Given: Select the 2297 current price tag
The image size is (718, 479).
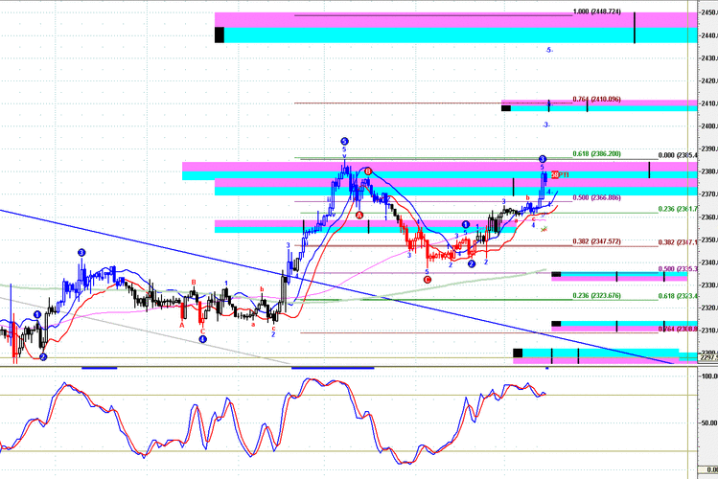Looking at the screenshot, I should pyautogui.click(x=708, y=357).
